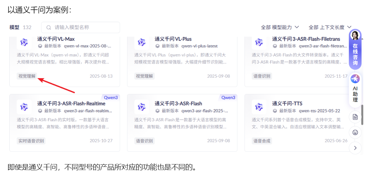375x180 pixels.
Task: Click the model count 132
Action: pyautogui.click(x=27, y=28)
